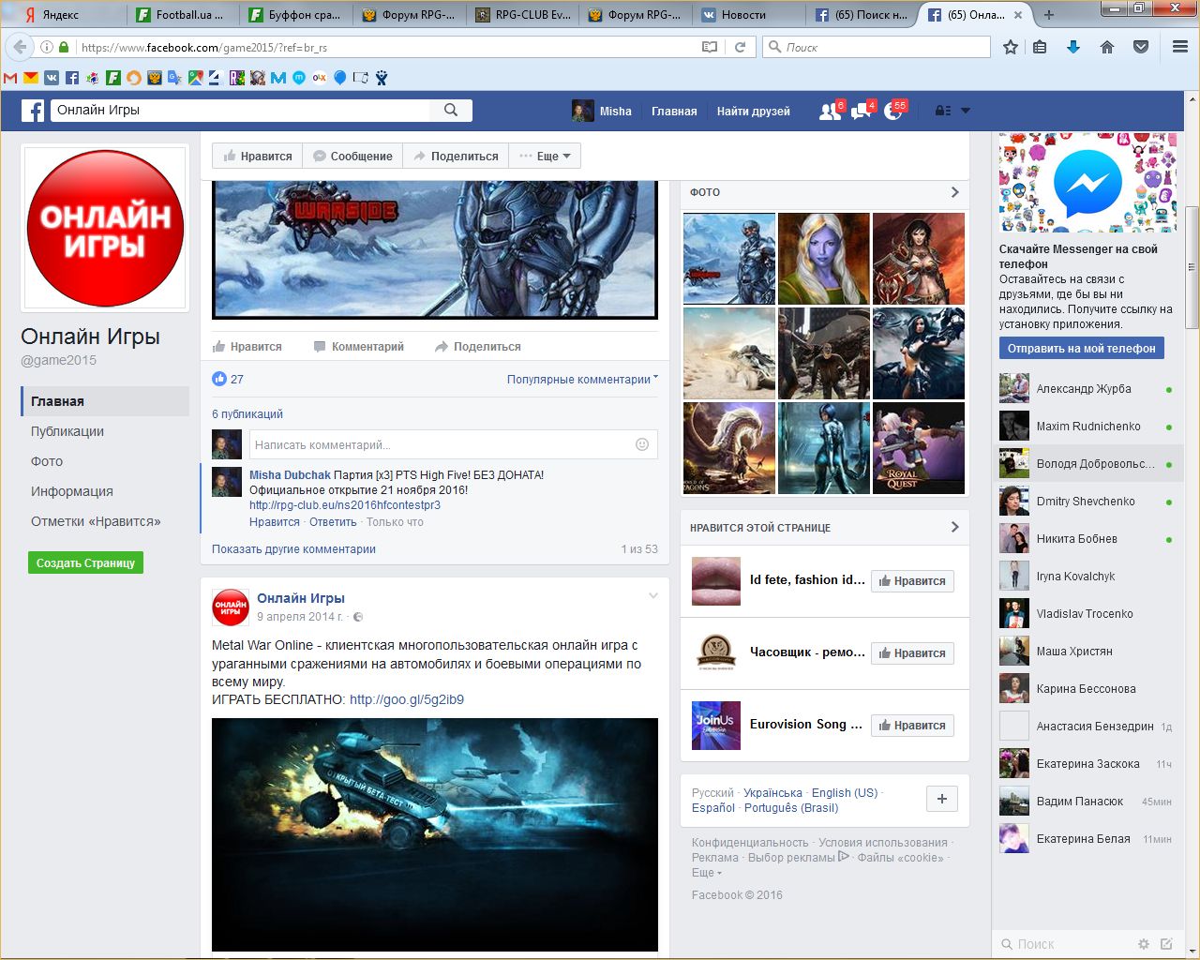Open Популярные комментарии sort dropdown
The width and height of the screenshot is (1200, 960).
(x=582, y=380)
